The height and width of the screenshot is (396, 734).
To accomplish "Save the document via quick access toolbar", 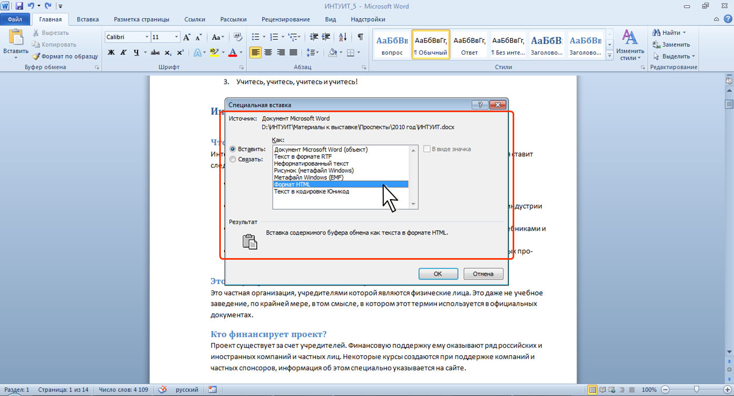I will 19,6.
